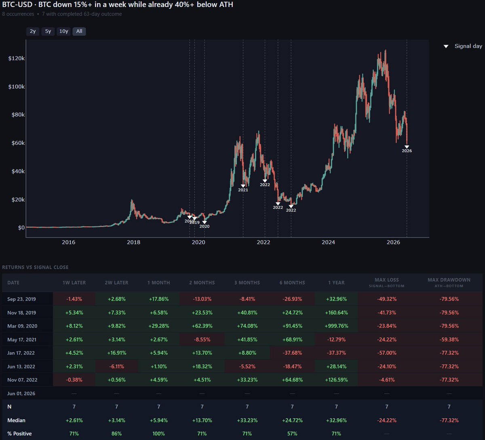Image resolution: width=485 pixels, height=440 pixels.
Task: Click the -49.32% max loss cell
Action: pyautogui.click(x=387, y=299)
